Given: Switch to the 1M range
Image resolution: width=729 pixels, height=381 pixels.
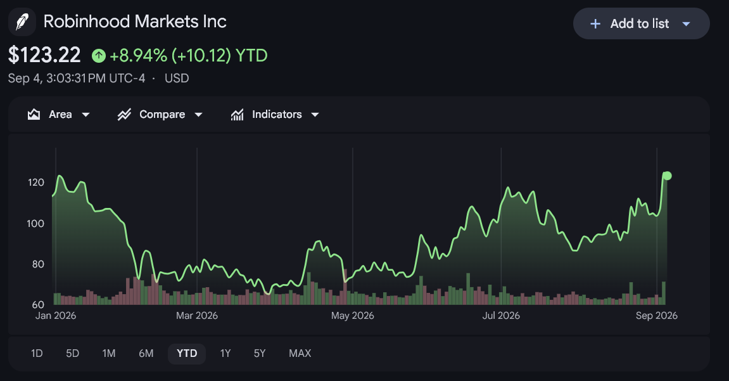Looking at the screenshot, I should (x=109, y=354).
